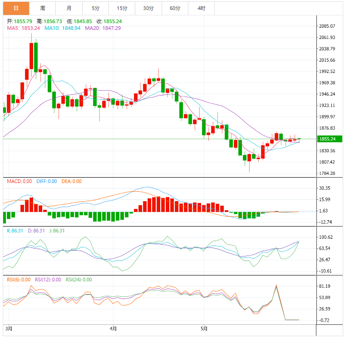This screenshot has height=338, width=345.
Task: Click the MACD axis value -12.74
Action: (325, 222)
